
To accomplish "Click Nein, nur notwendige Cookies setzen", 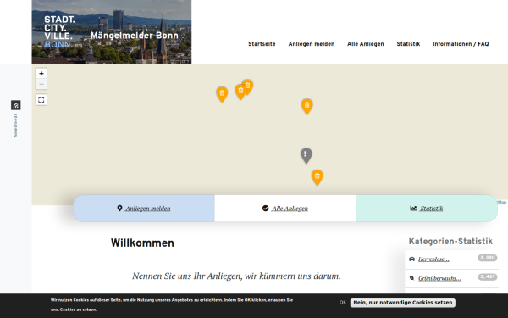I will [403, 303].
